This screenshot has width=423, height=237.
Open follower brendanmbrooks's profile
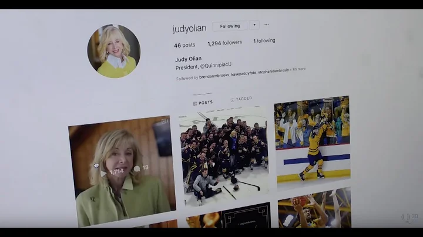coord(214,76)
